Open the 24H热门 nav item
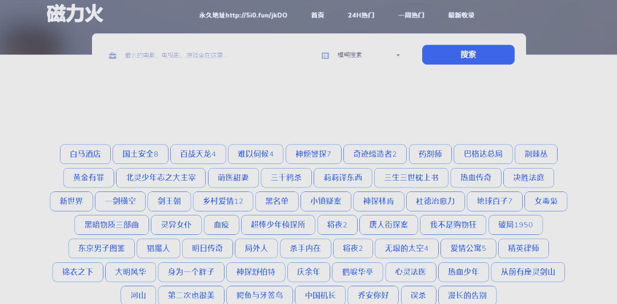 [360, 15]
